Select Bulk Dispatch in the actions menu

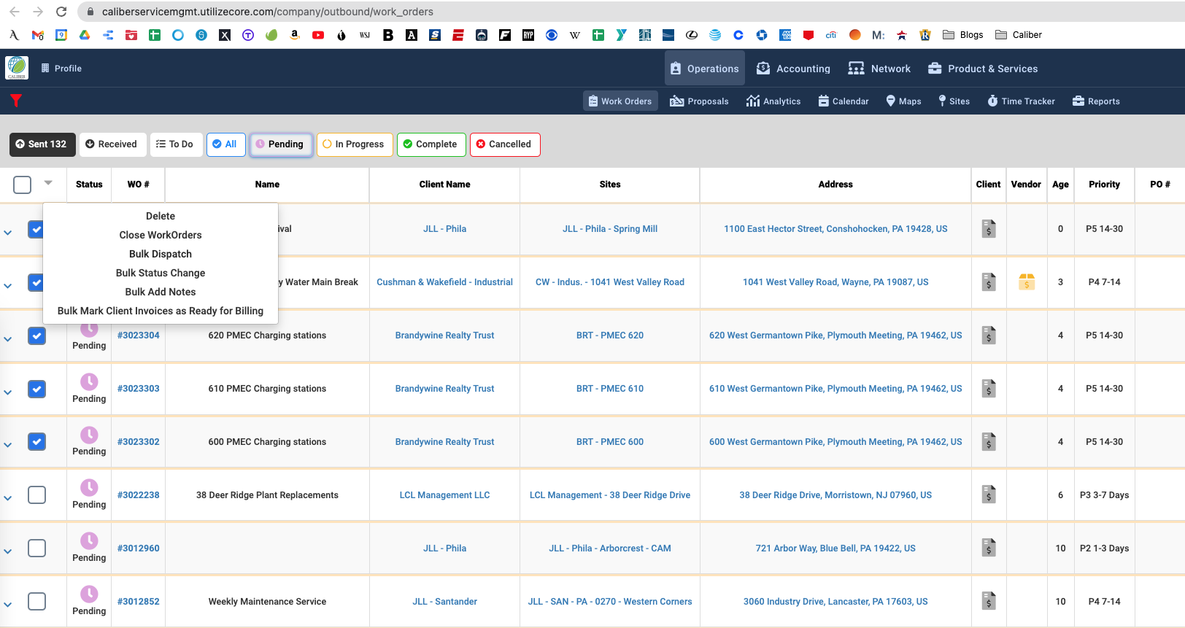(x=161, y=254)
